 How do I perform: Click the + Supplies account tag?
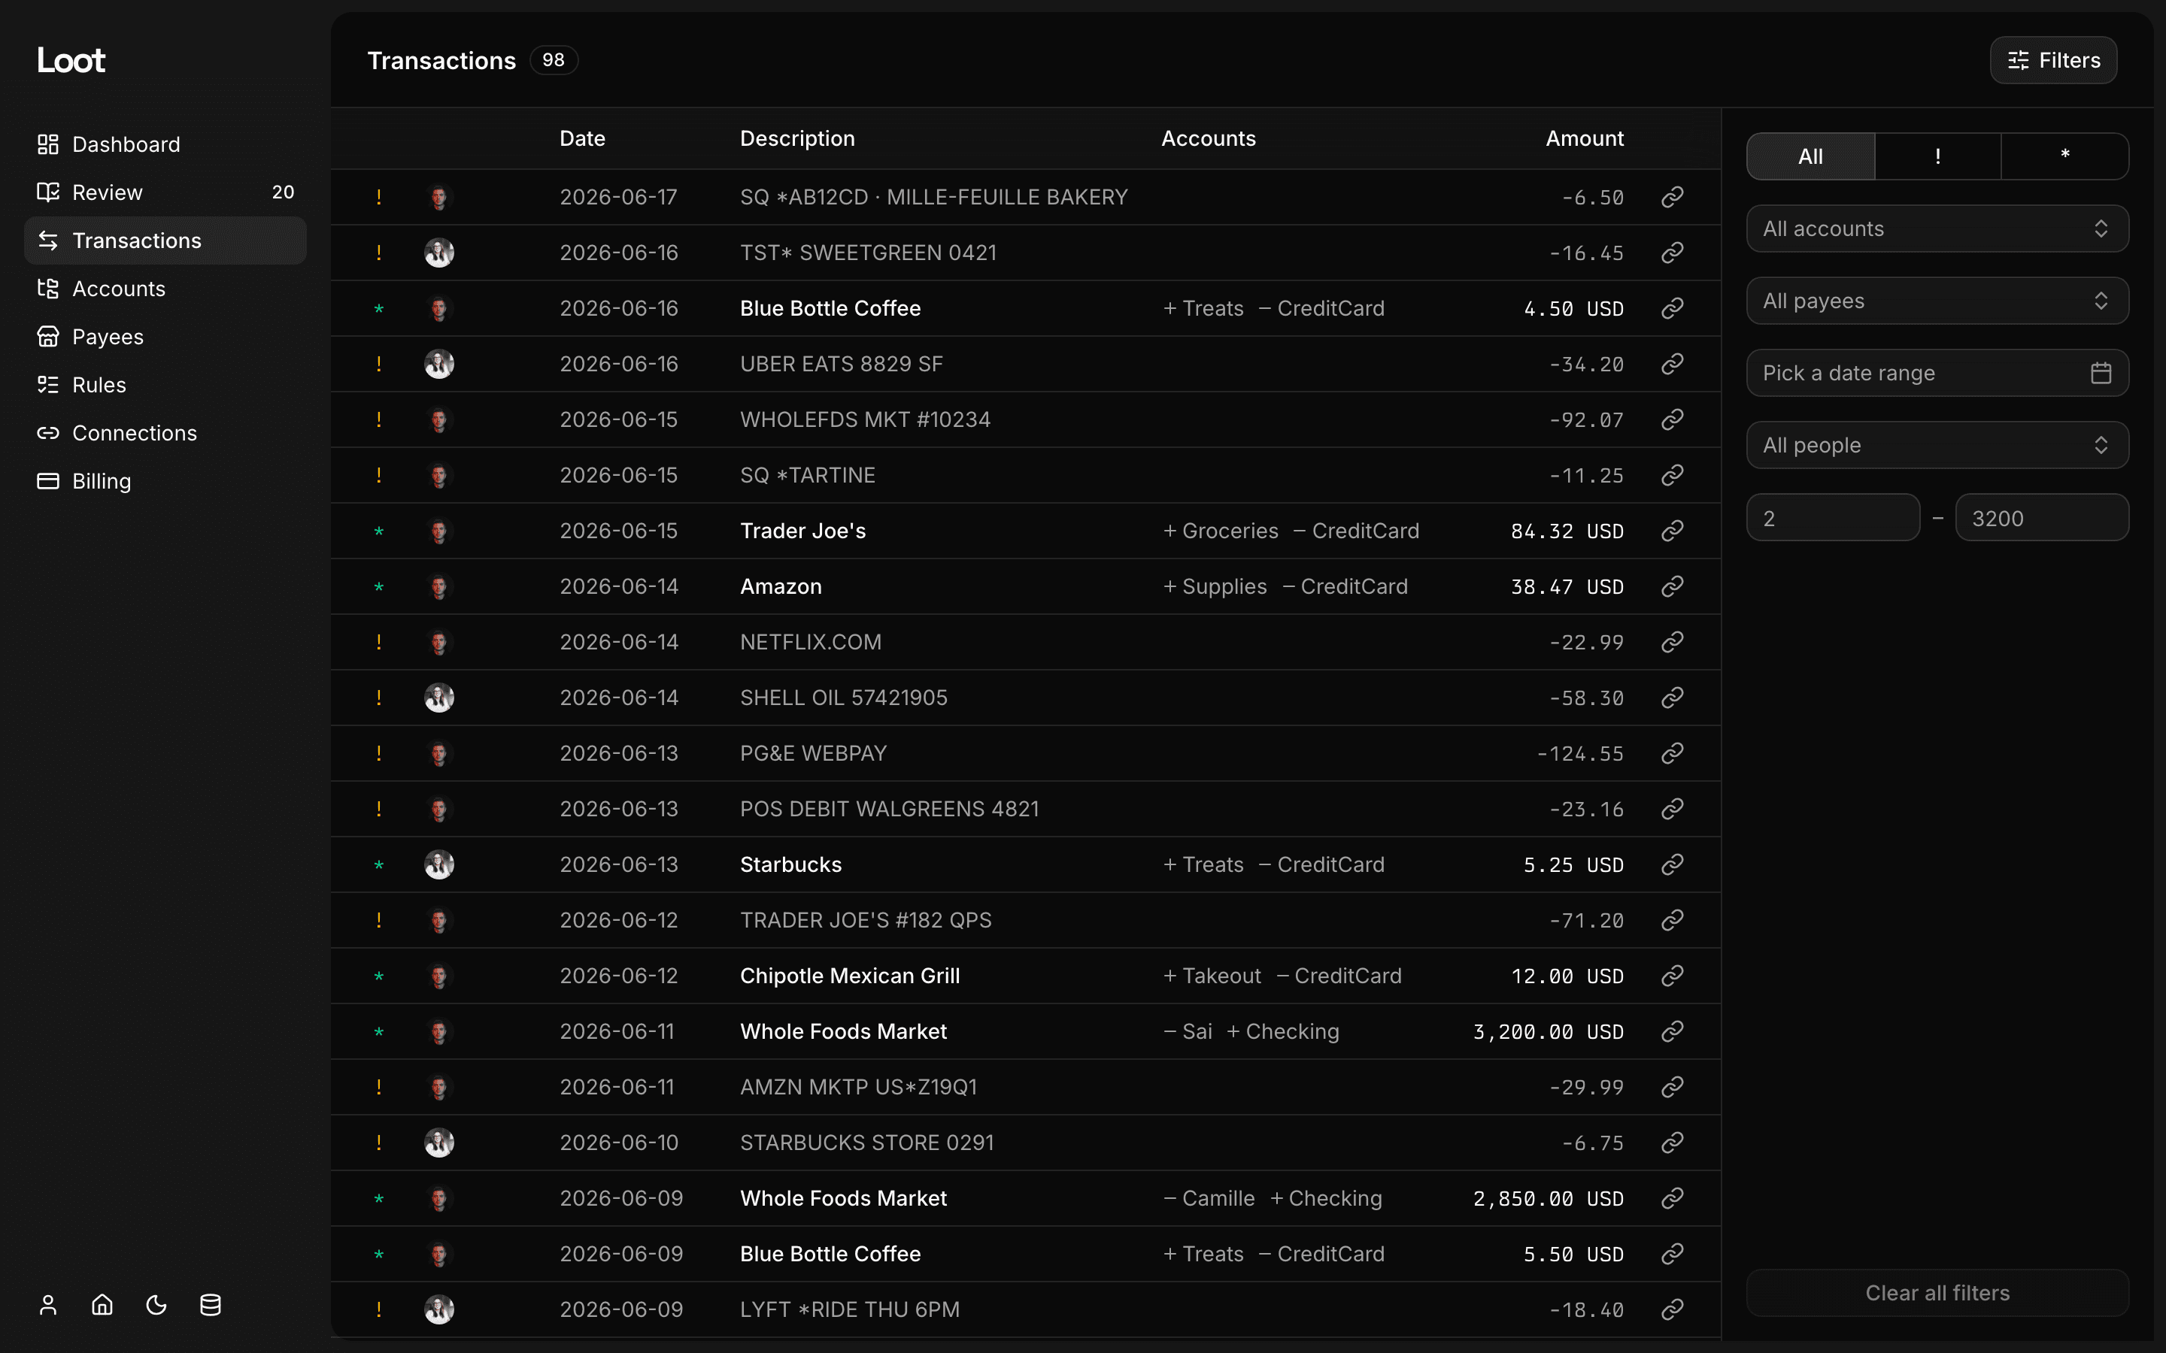pos(1215,586)
